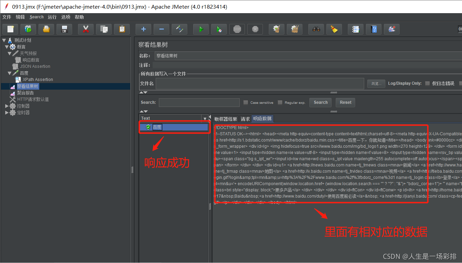Screen dimensions: 462x263
Task: Click the New test plan toolbar icon
Action: 10,29
